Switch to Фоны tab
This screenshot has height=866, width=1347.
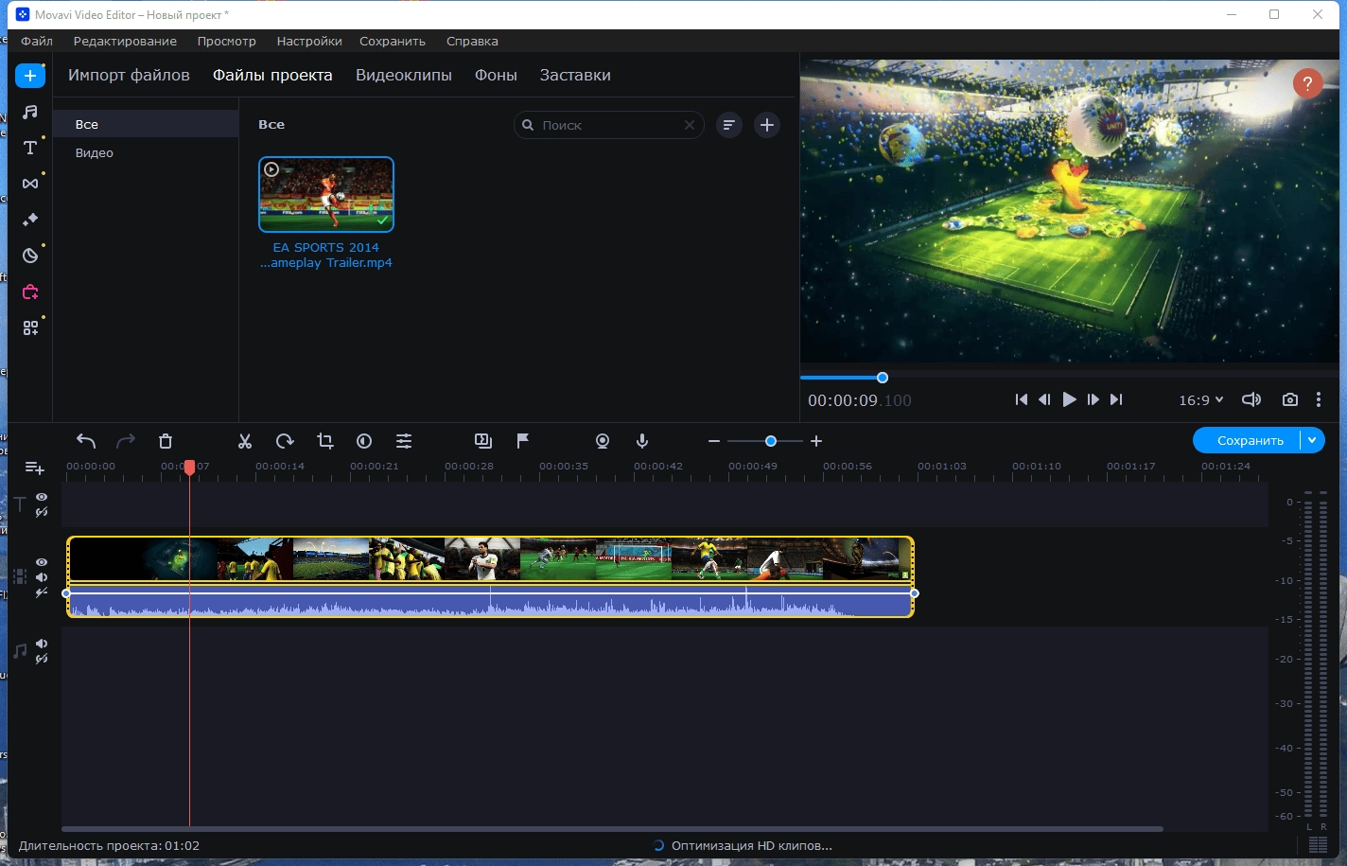coord(496,76)
